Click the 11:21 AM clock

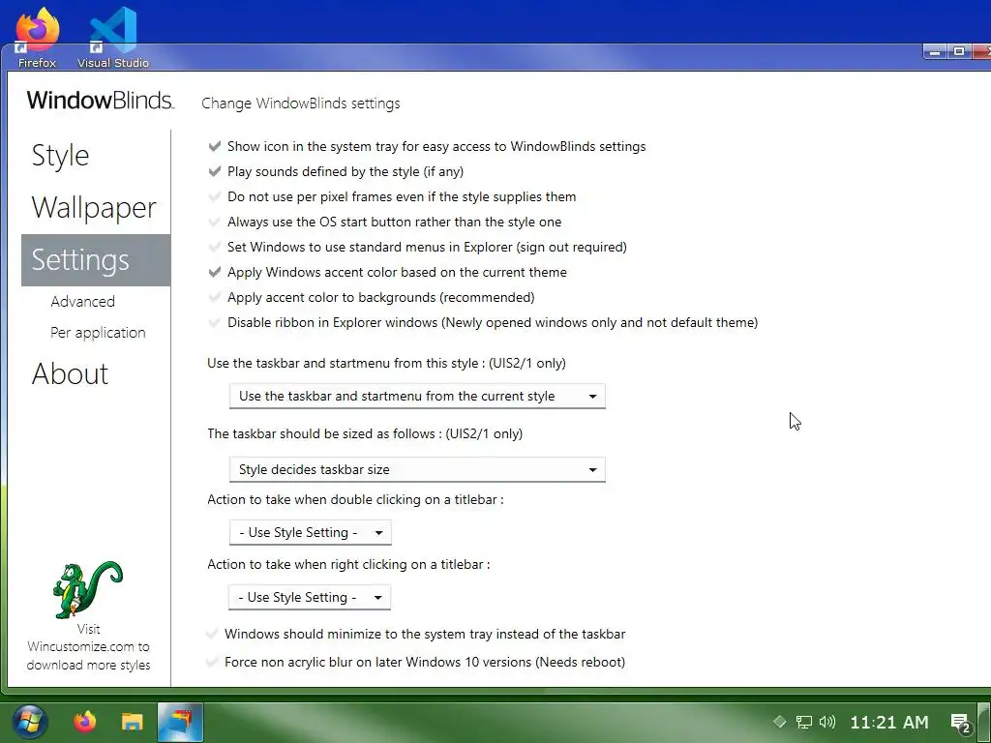[x=889, y=722]
